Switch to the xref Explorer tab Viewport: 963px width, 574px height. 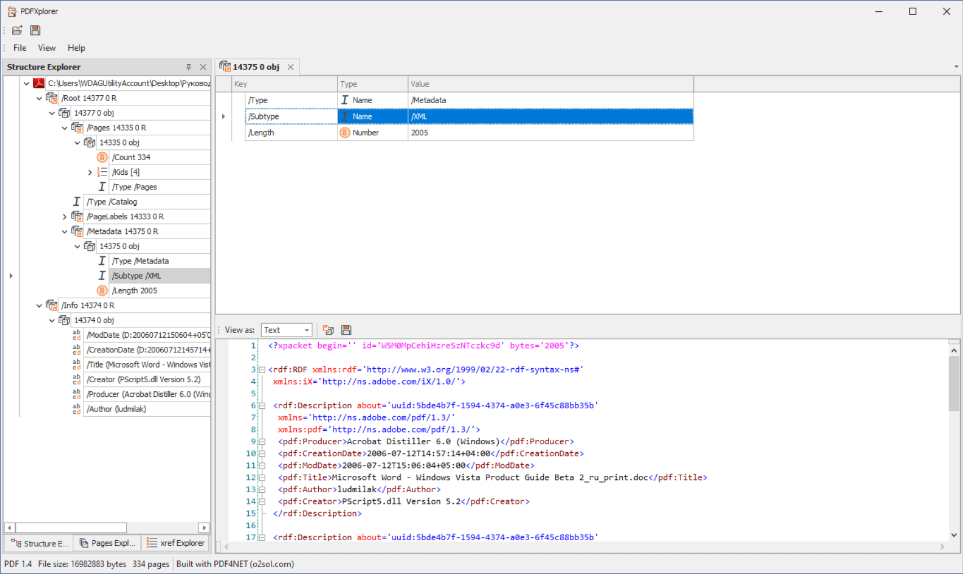click(175, 543)
